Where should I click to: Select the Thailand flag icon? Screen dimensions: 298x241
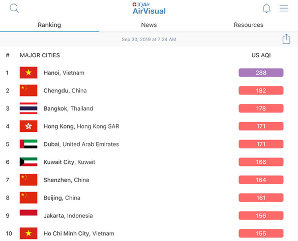tap(28, 108)
